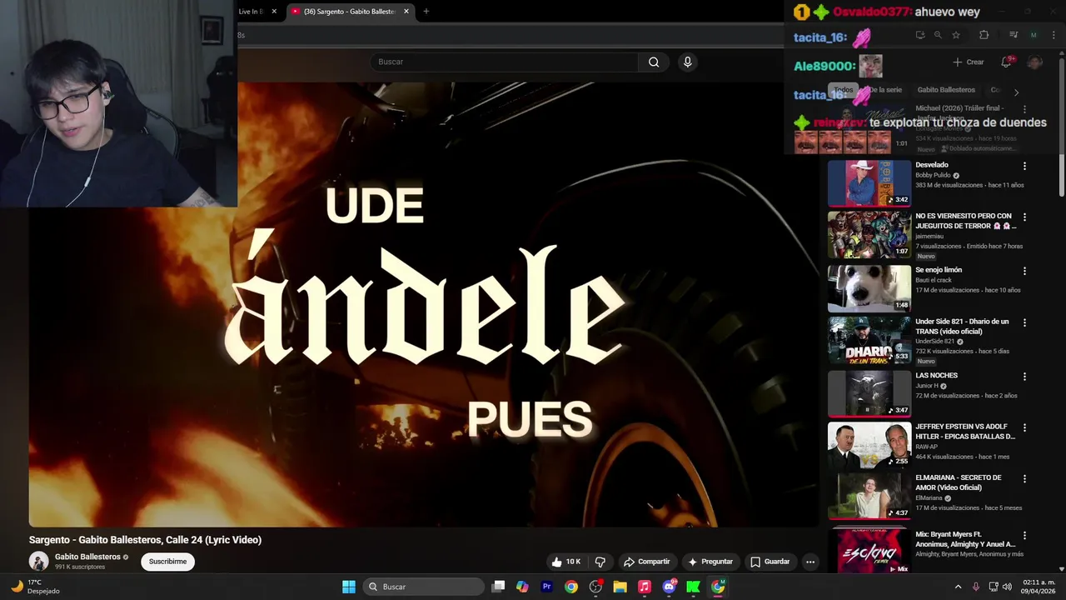Show more filter chips with right arrow
The width and height of the screenshot is (1066, 600).
coord(1016,92)
